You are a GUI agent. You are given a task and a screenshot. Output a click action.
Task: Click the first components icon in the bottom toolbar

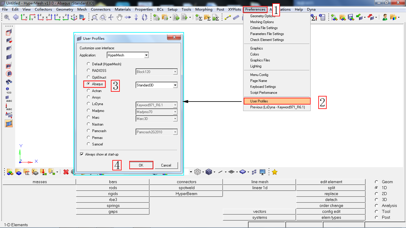coord(10,172)
